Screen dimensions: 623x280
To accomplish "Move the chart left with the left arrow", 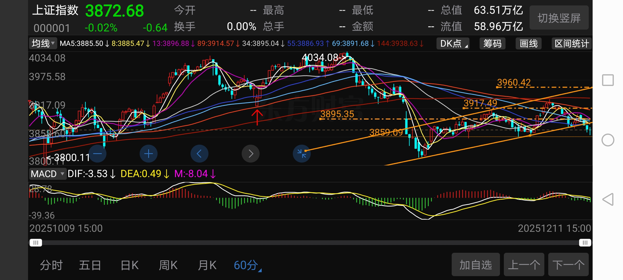I will point(199,154).
